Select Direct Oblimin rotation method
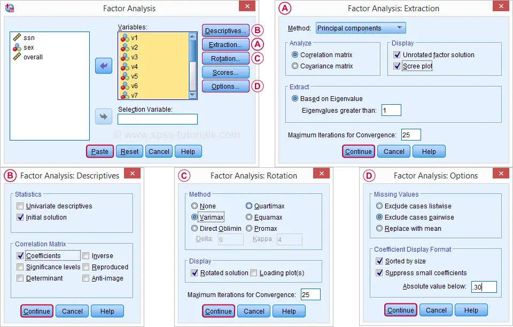Image resolution: width=513 pixels, height=327 pixels. tap(195, 228)
